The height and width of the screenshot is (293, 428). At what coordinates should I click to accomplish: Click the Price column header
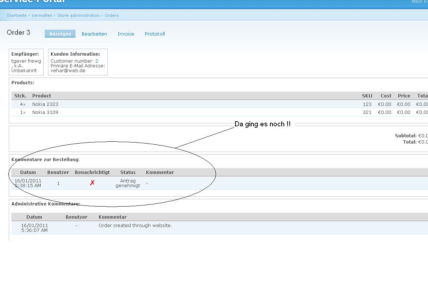[404, 96]
